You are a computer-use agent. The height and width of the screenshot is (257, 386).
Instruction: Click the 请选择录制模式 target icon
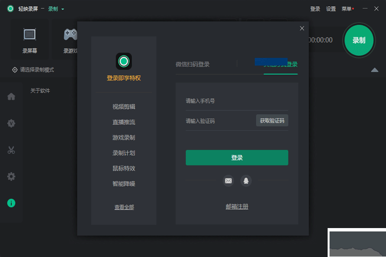tap(15, 70)
